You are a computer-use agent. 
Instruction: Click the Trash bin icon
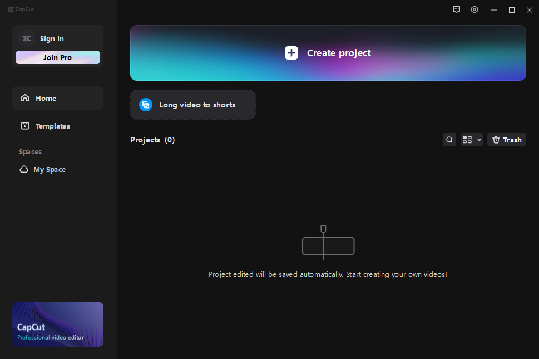point(496,140)
